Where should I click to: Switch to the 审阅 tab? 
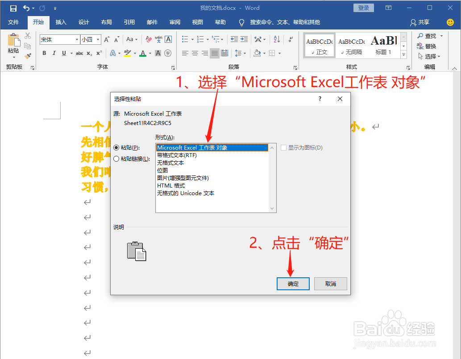point(175,22)
